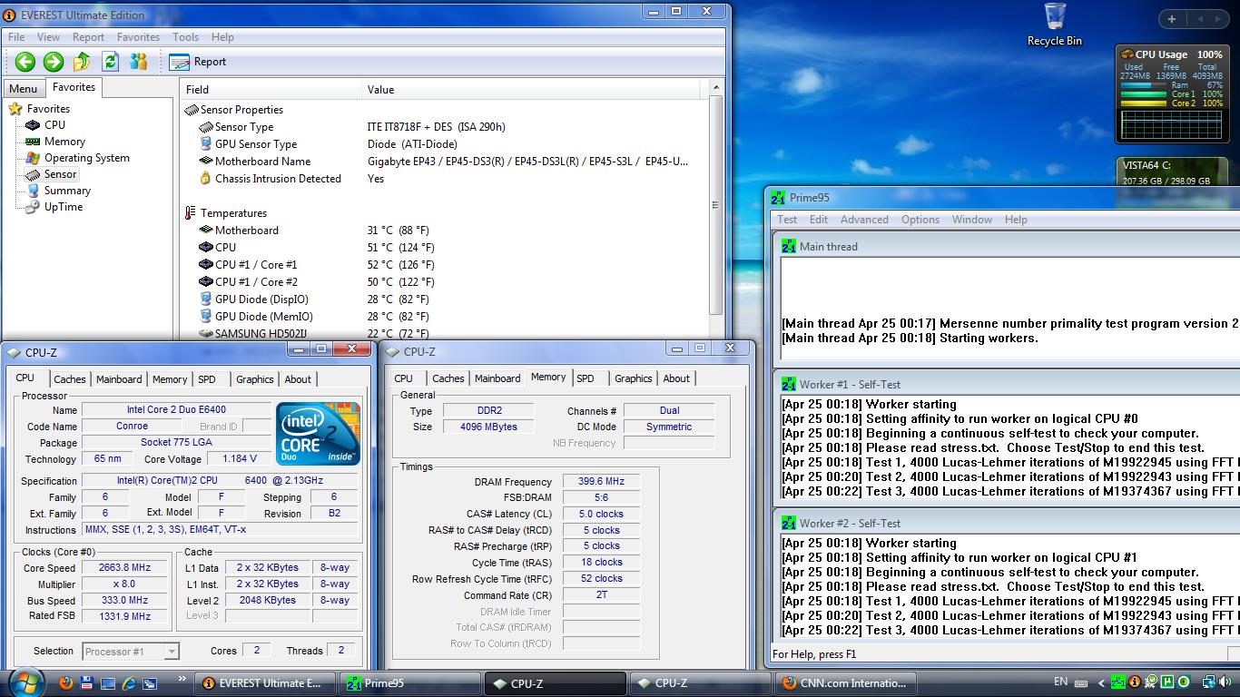Switch to the Caches tab in left CPU-Z

click(69, 379)
